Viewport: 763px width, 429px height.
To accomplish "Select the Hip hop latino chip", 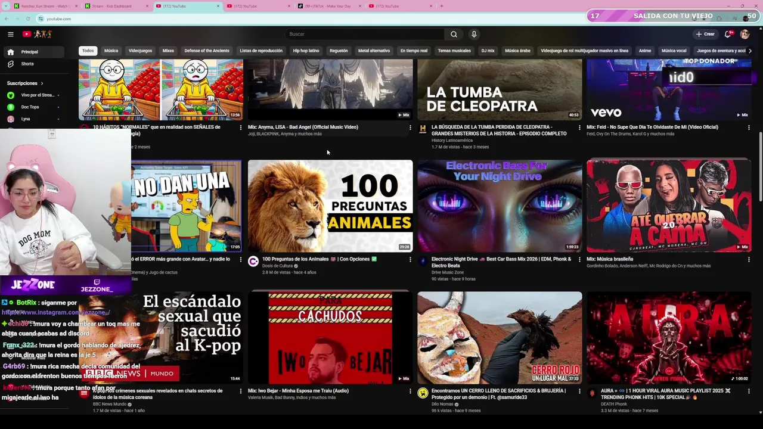I will (306, 51).
